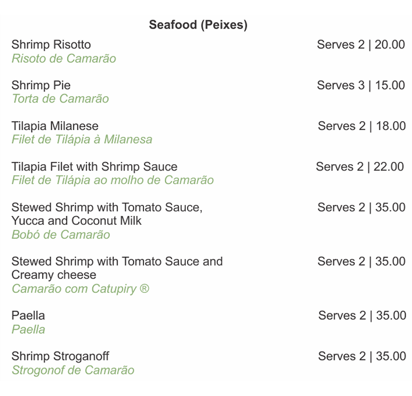The image size is (412, 396).
Task: Click the Seafood (Peixes) section heading
Action: coord(198,24)
